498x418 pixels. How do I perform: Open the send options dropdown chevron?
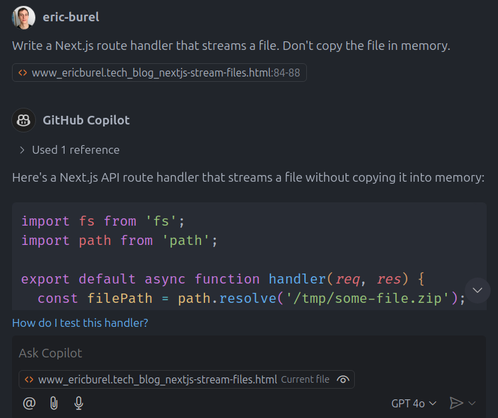[472, 403]
